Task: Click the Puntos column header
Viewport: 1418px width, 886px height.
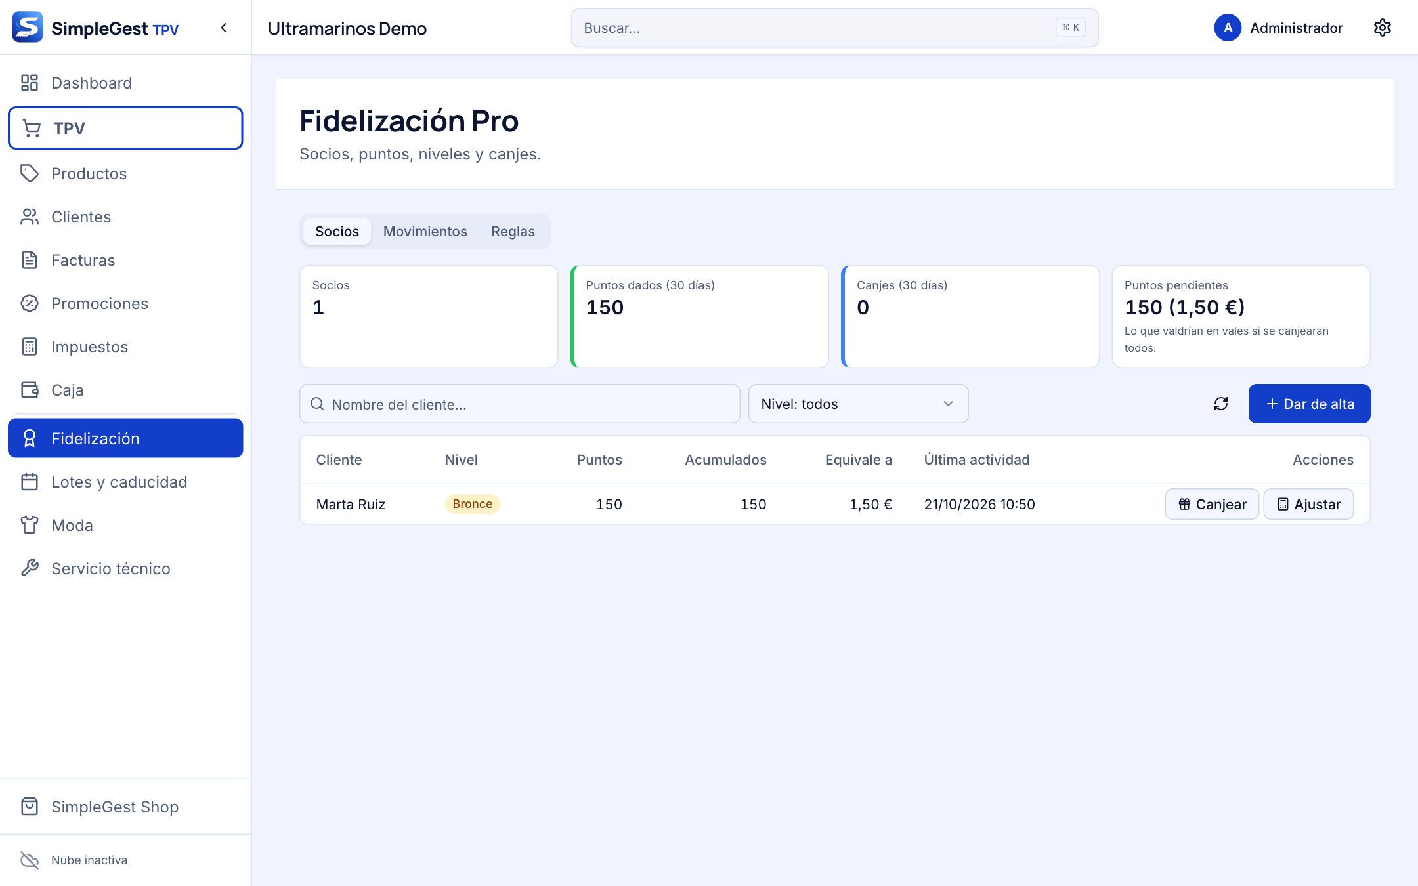Action: [599, 459]
